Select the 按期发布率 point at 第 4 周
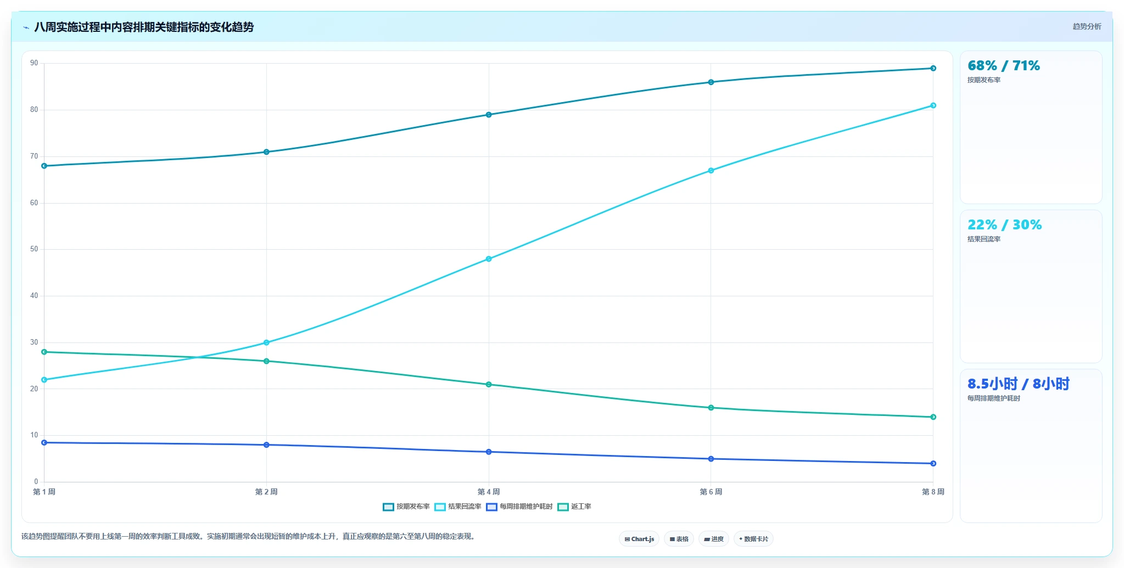Image resolution: width=1124 pixels, height=568 pixels. (489, 115)
